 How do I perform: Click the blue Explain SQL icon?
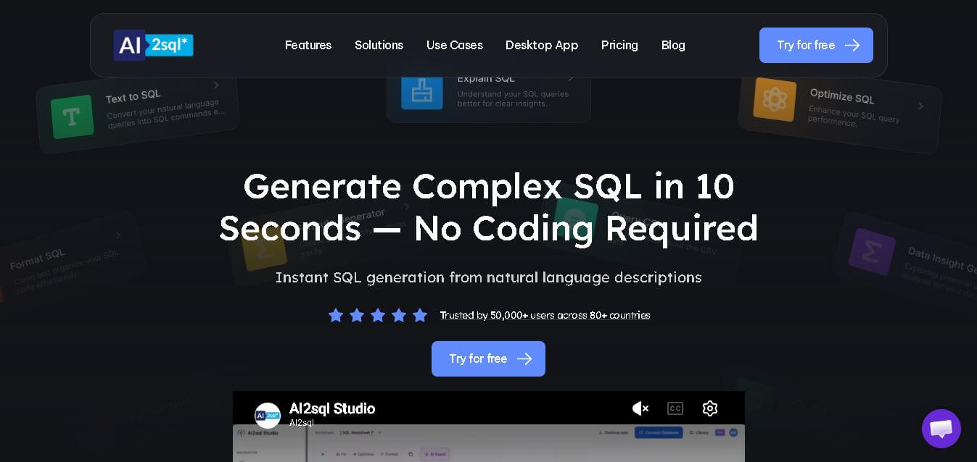pos(422,92)
